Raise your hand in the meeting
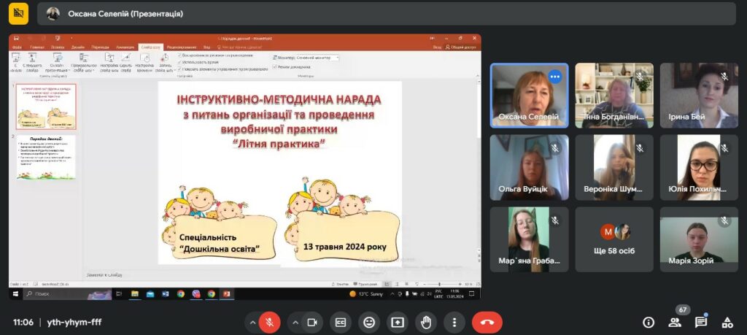The image size is (747, 335). [x=426, y=322]
